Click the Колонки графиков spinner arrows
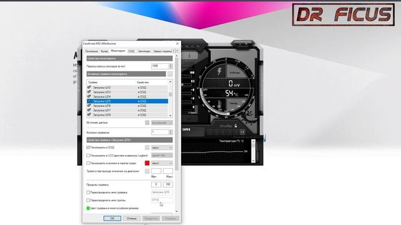This screenshot has height=225, width=401. [170, 132]
